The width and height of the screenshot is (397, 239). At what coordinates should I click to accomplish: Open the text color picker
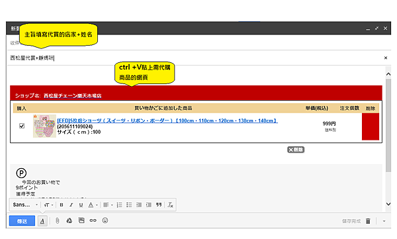[93, 205]
